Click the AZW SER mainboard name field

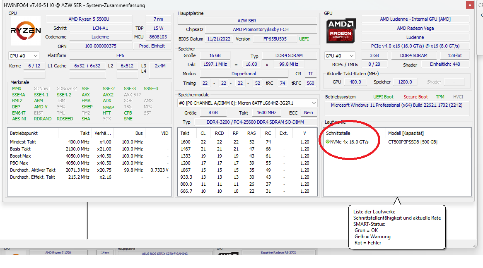click(x=247, y=21)
